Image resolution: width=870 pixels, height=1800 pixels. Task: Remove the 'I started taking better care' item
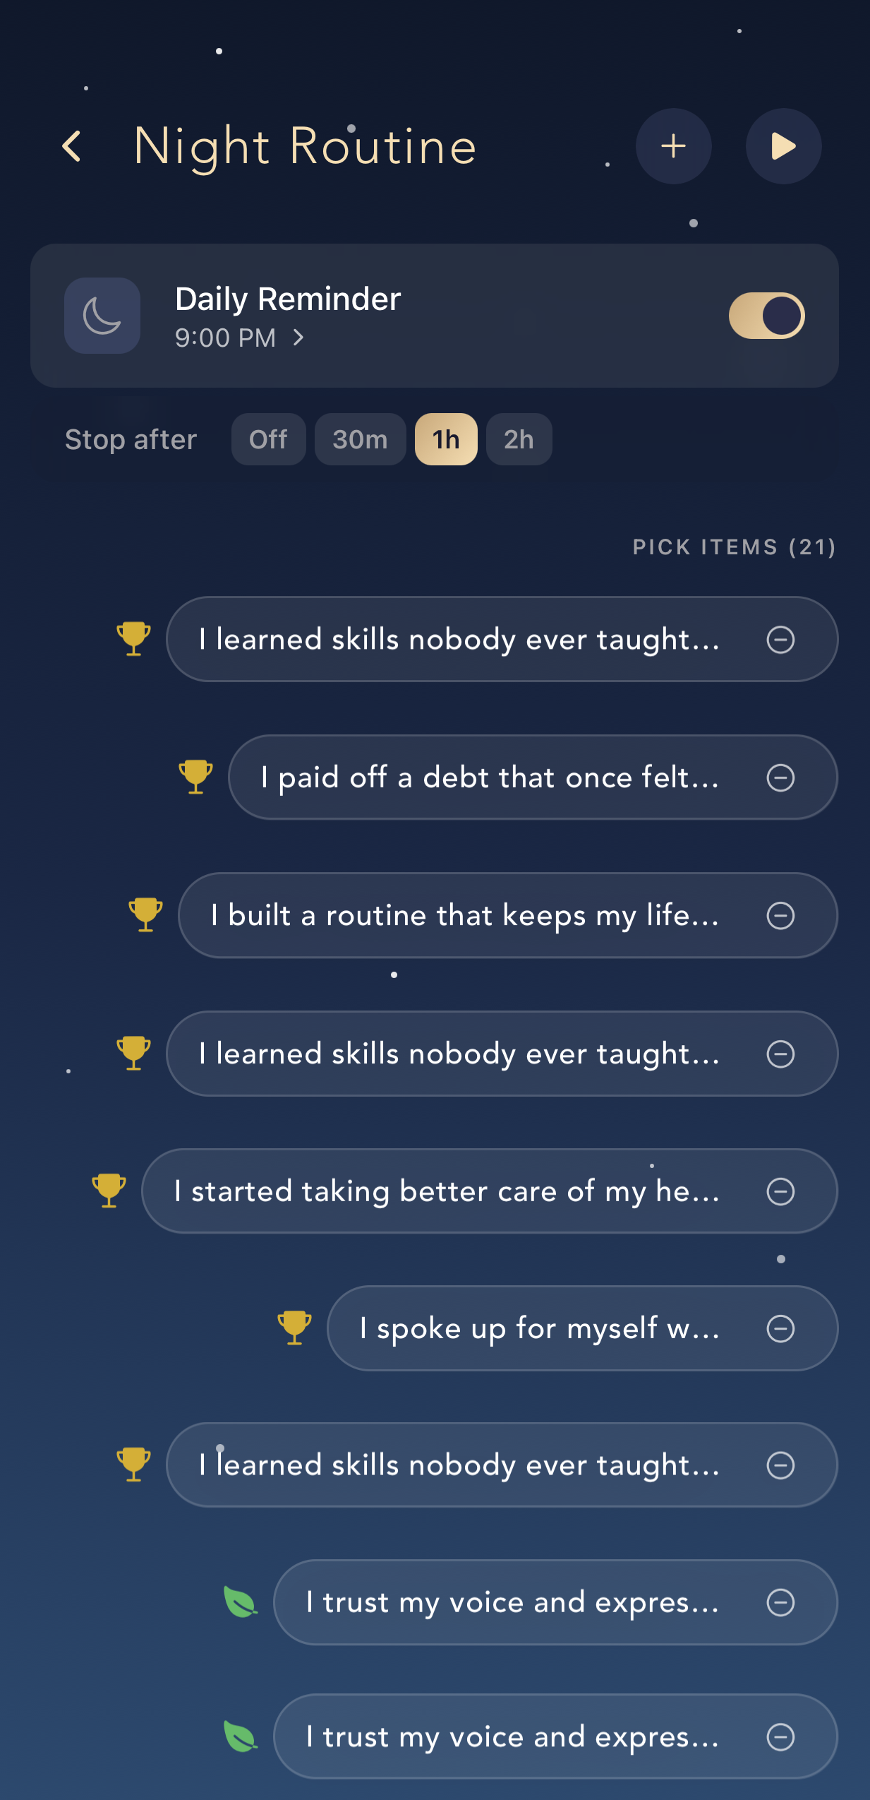(780, 1191)
